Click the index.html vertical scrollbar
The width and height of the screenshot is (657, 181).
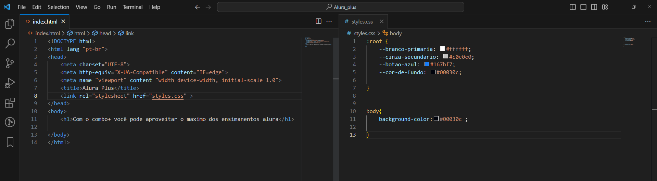click(x=336, y=109)
